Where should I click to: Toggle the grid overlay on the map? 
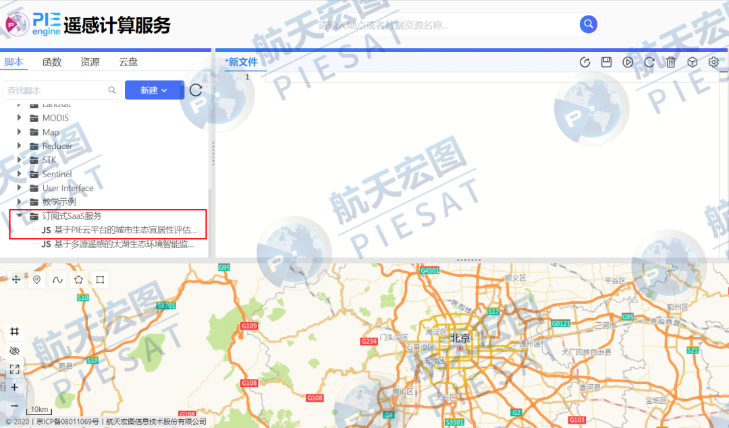pyautogui.click(x=15, y=332)
